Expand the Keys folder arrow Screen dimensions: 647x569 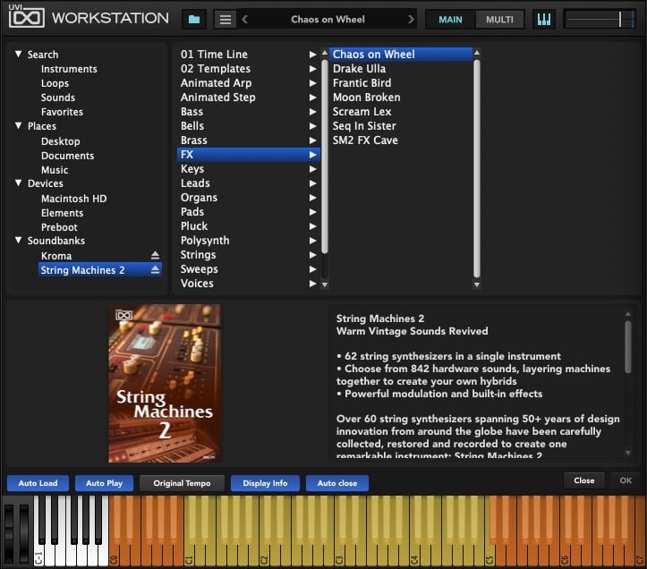coord(313,169)
